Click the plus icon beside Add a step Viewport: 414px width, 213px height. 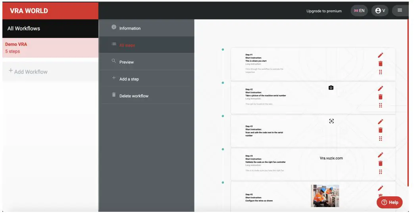(114, 78)
